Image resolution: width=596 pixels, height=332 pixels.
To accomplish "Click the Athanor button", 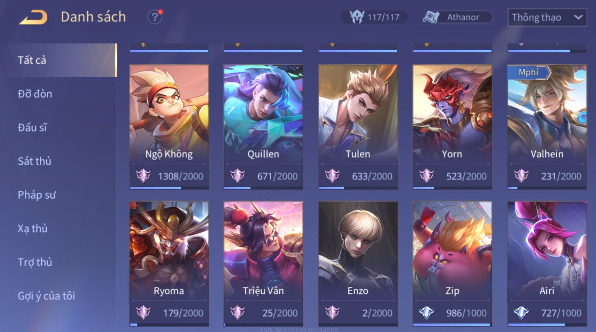I will (457, 17).
